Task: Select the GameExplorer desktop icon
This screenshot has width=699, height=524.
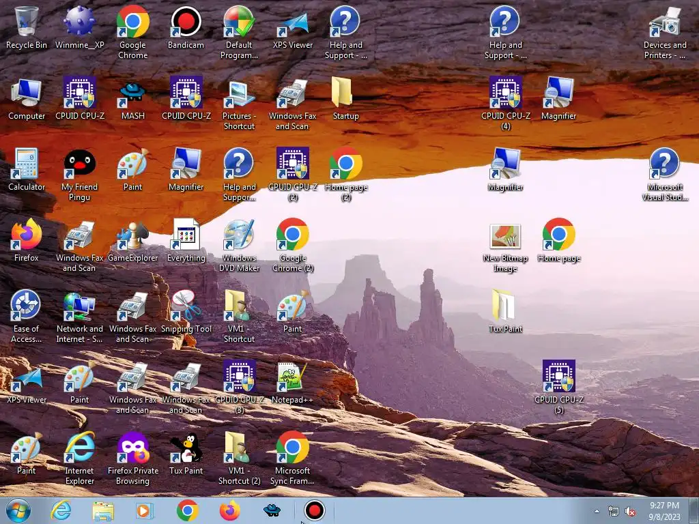Action: click(x=133, y=241)
